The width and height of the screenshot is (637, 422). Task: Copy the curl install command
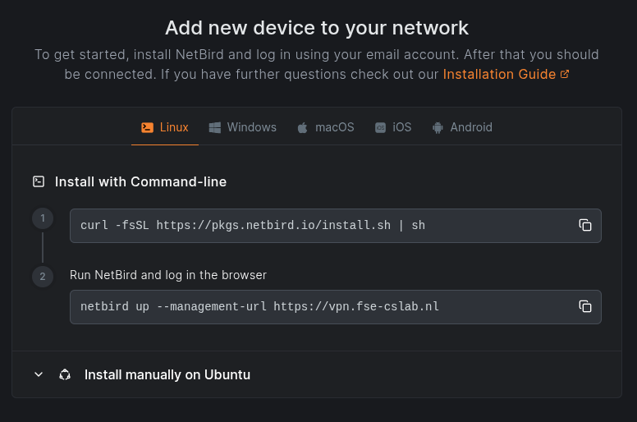585,225
